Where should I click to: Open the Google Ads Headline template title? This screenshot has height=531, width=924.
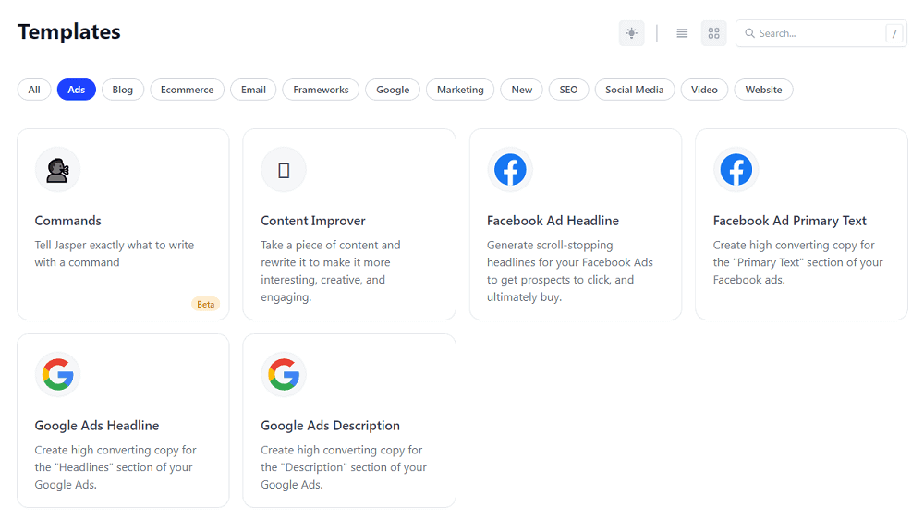[x=97, y=426]
